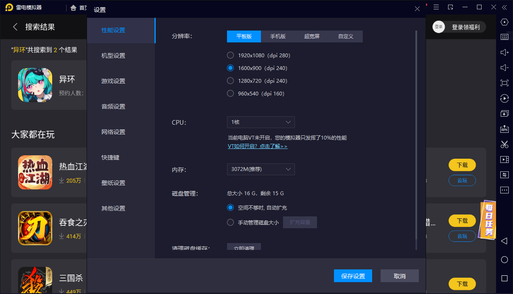Click the scissors screenshot icon

click(504, 144)
